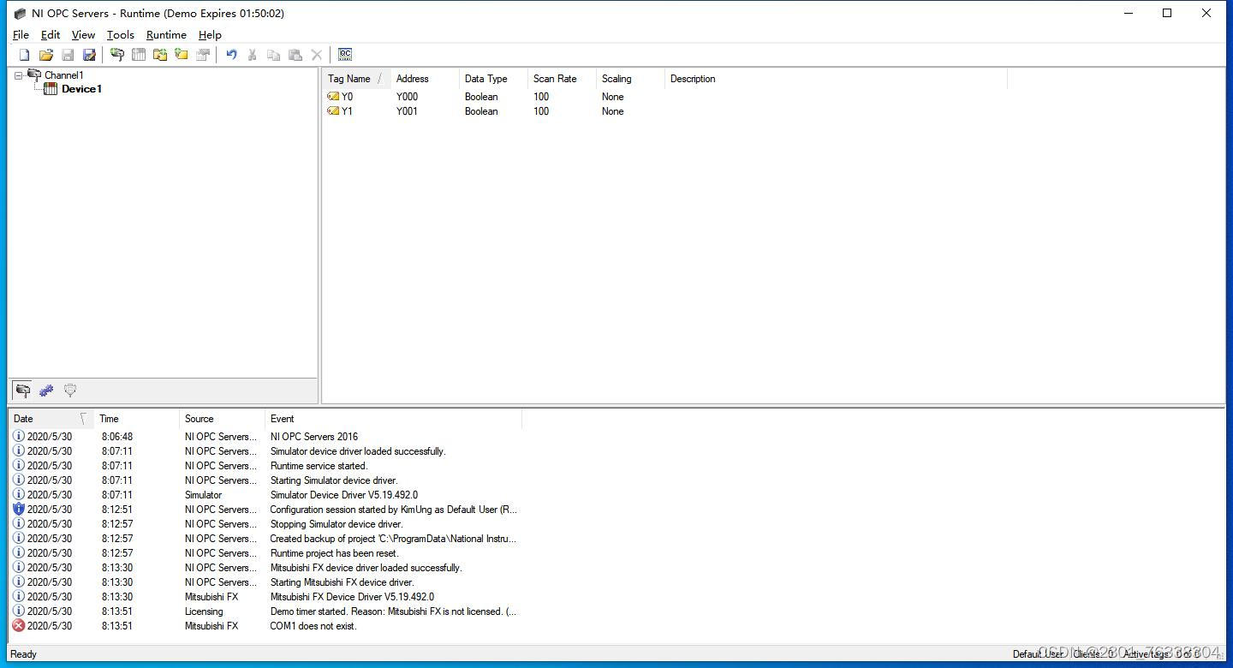Open an existing project file

click(45, 54)
